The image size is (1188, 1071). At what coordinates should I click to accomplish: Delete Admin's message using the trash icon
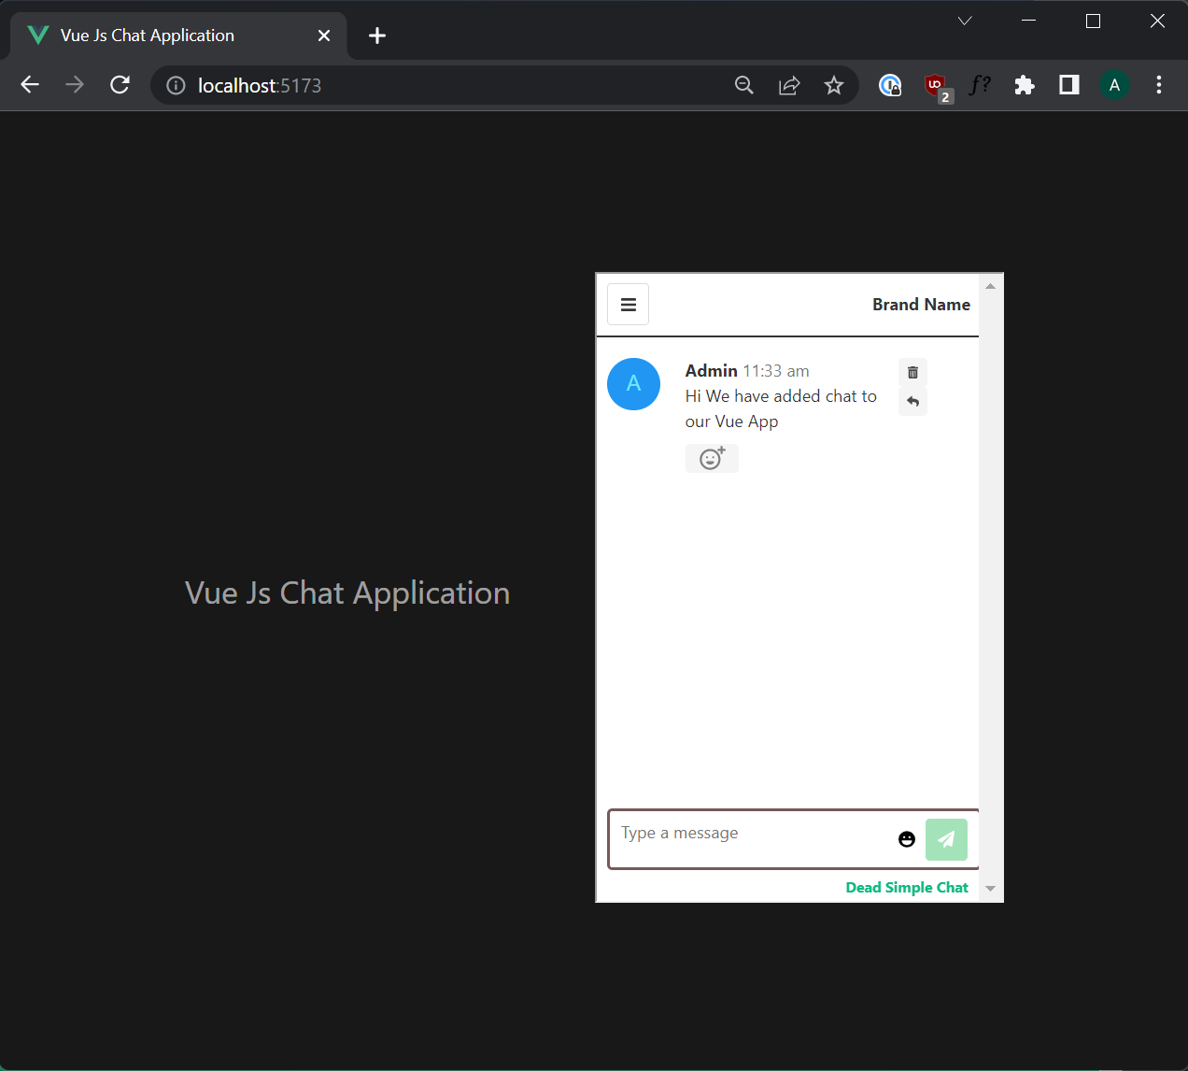tap(912, 371)
